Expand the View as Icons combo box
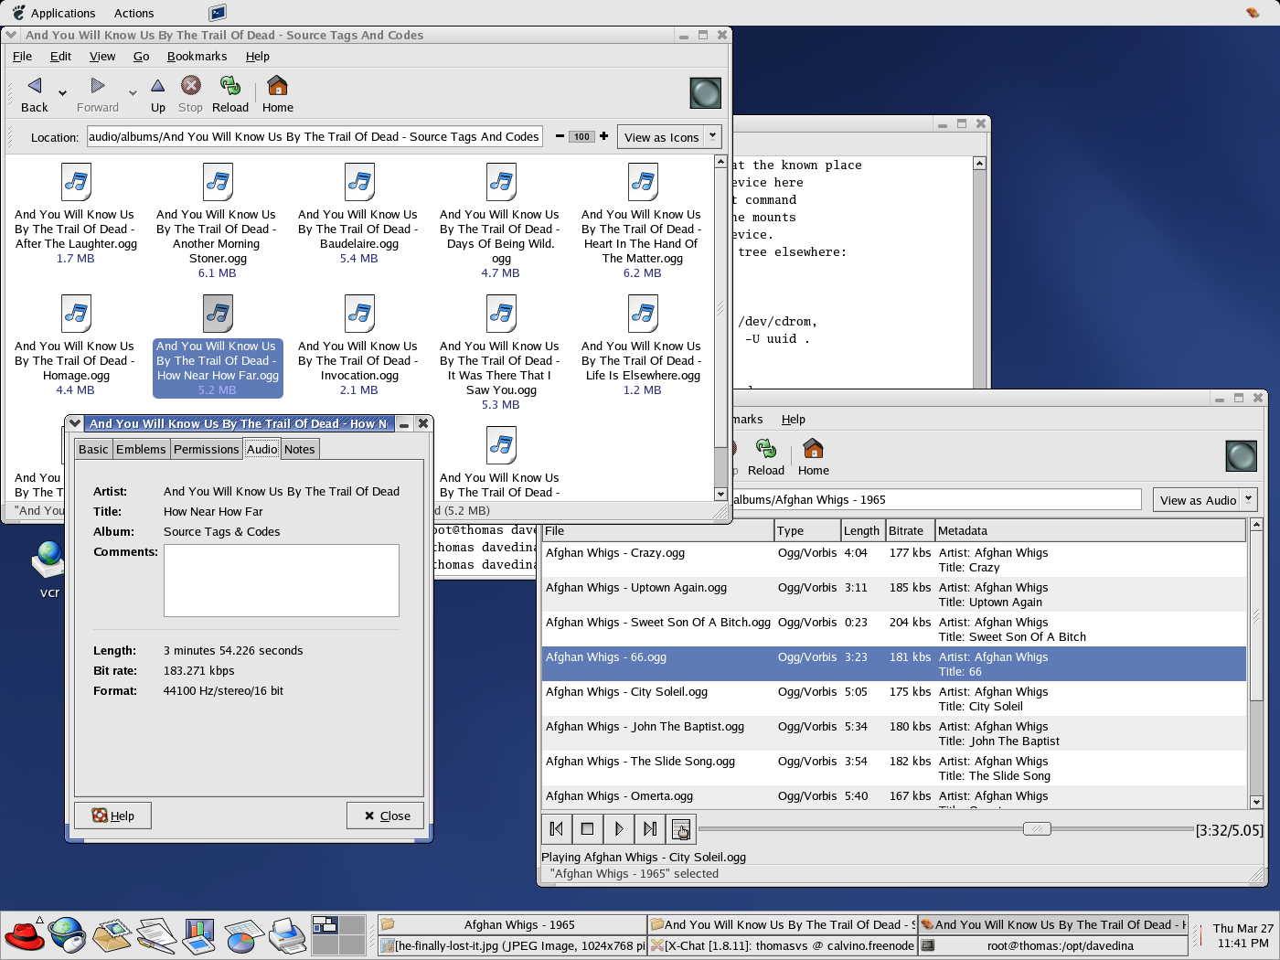Image resolution: width=1280 pixels, height=960 pixels. tap(713, 136)
